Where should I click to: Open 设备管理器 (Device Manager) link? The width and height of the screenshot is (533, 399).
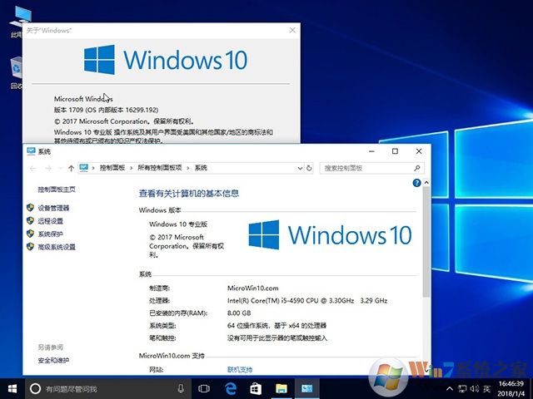point(53,208)
